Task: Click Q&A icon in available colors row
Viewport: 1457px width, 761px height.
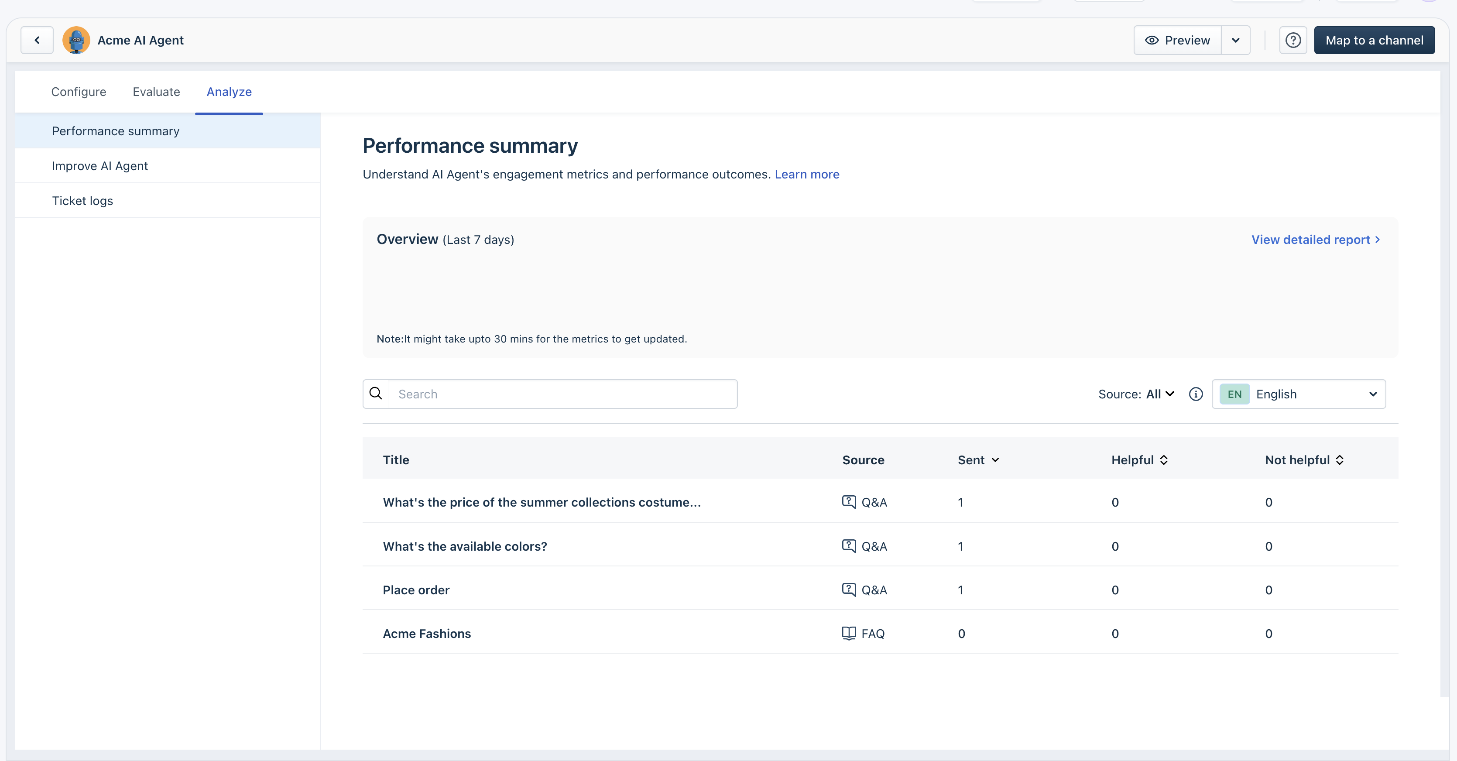Action: click(x=848, y=546)
